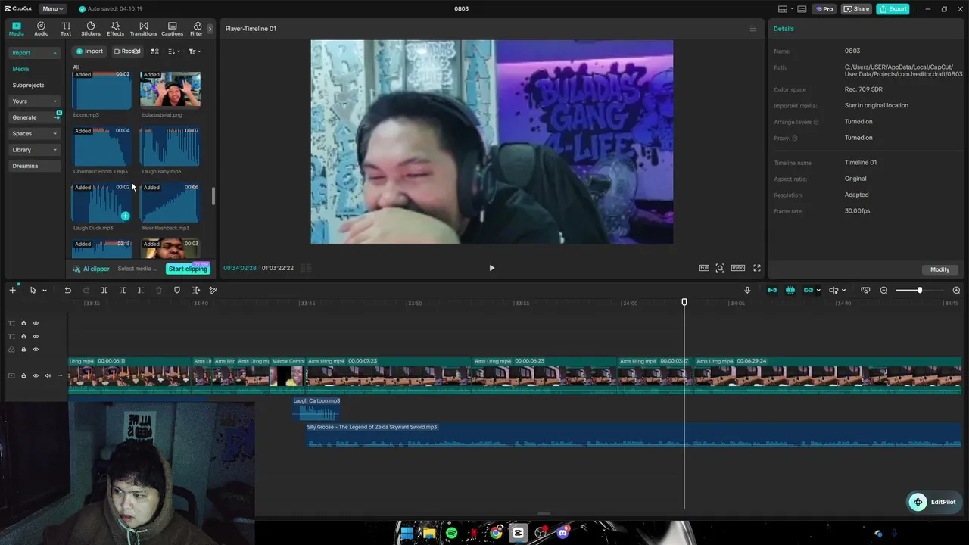969x545 pixels.
Task: Open Subprojects in the sidebar
Action: tap(28, 86)
